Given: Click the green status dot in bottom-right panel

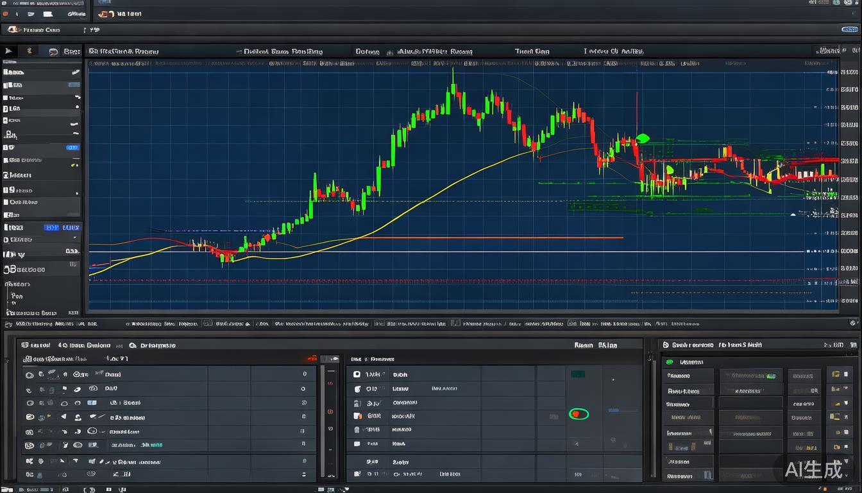Looking at the screenshot, I should click(x=671, y=362).
